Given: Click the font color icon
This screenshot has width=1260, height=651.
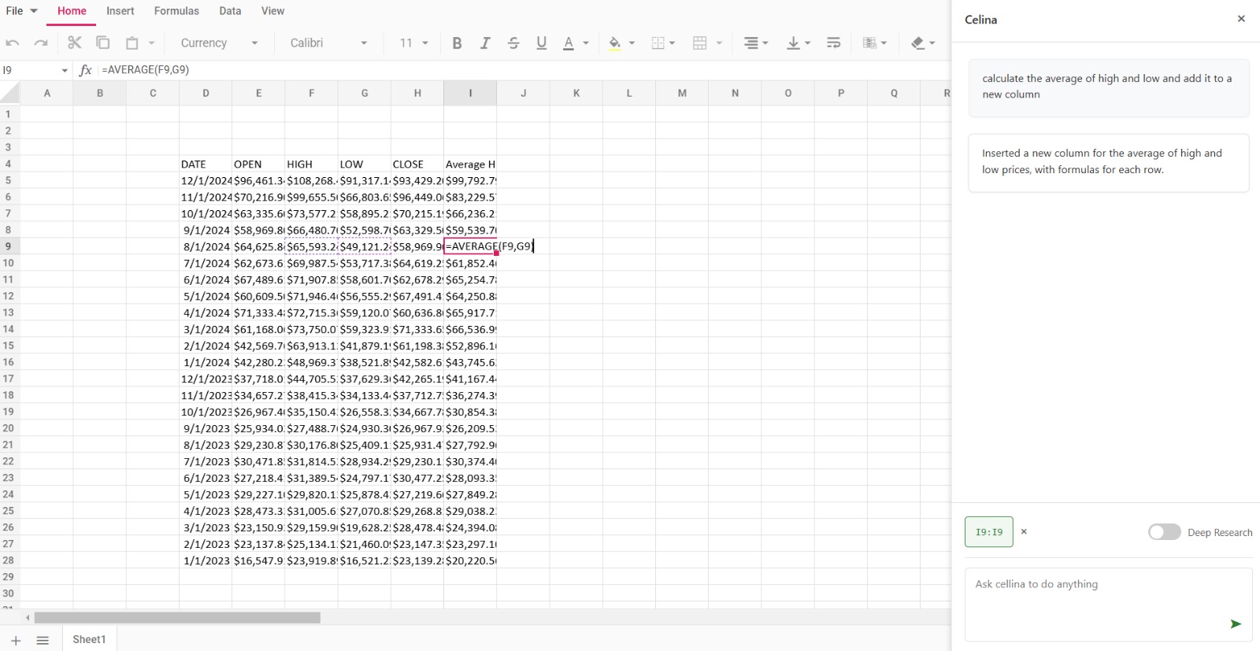Looking at the screenshot, I should 569,43.
